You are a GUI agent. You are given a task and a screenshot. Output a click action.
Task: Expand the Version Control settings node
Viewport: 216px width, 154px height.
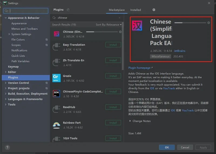(x=6, y=83)
